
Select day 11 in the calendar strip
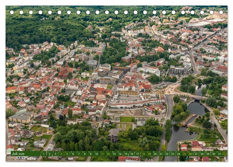pos(102,154)
